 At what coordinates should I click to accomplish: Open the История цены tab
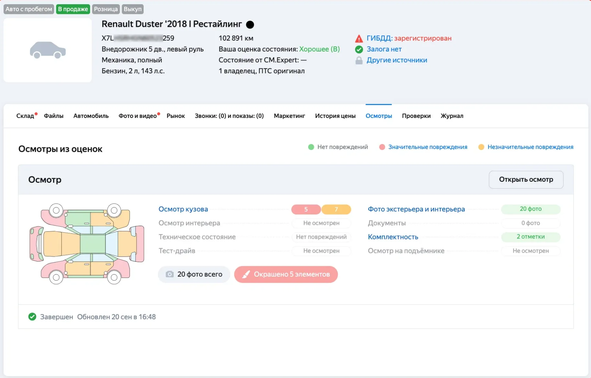(335, 116)
